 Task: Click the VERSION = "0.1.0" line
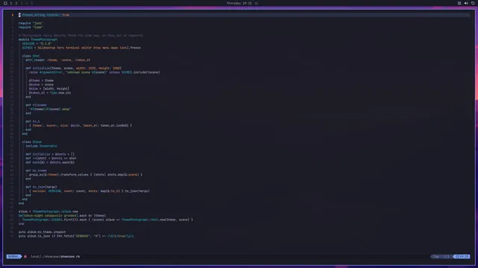(37, 43)
